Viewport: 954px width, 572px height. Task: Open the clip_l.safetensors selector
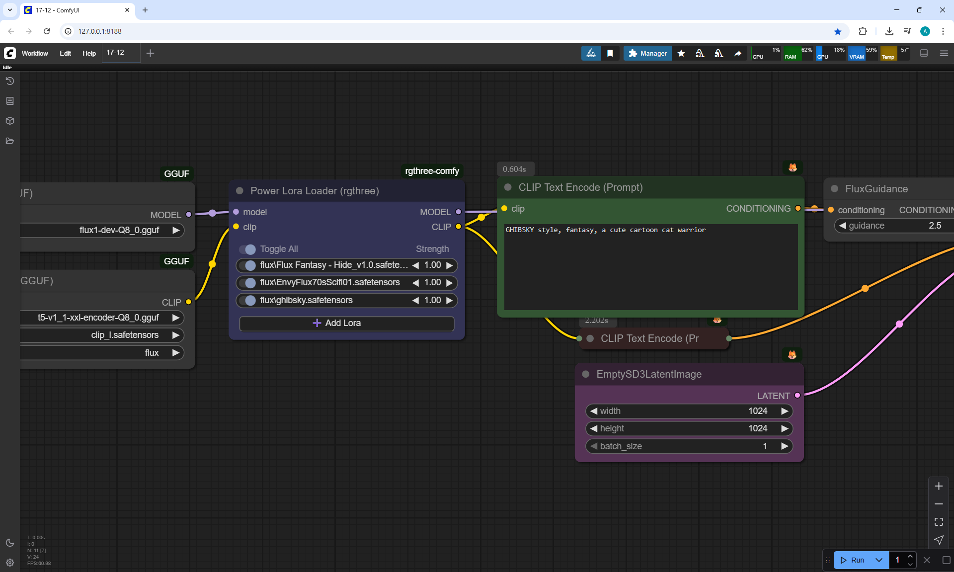(124, 335)
